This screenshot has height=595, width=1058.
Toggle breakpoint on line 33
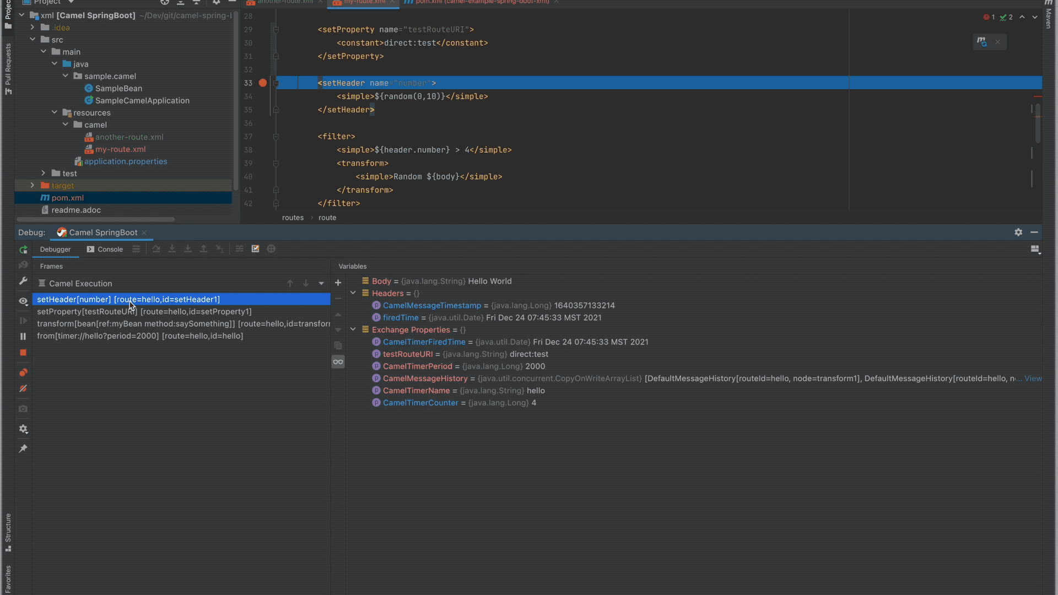263,83
